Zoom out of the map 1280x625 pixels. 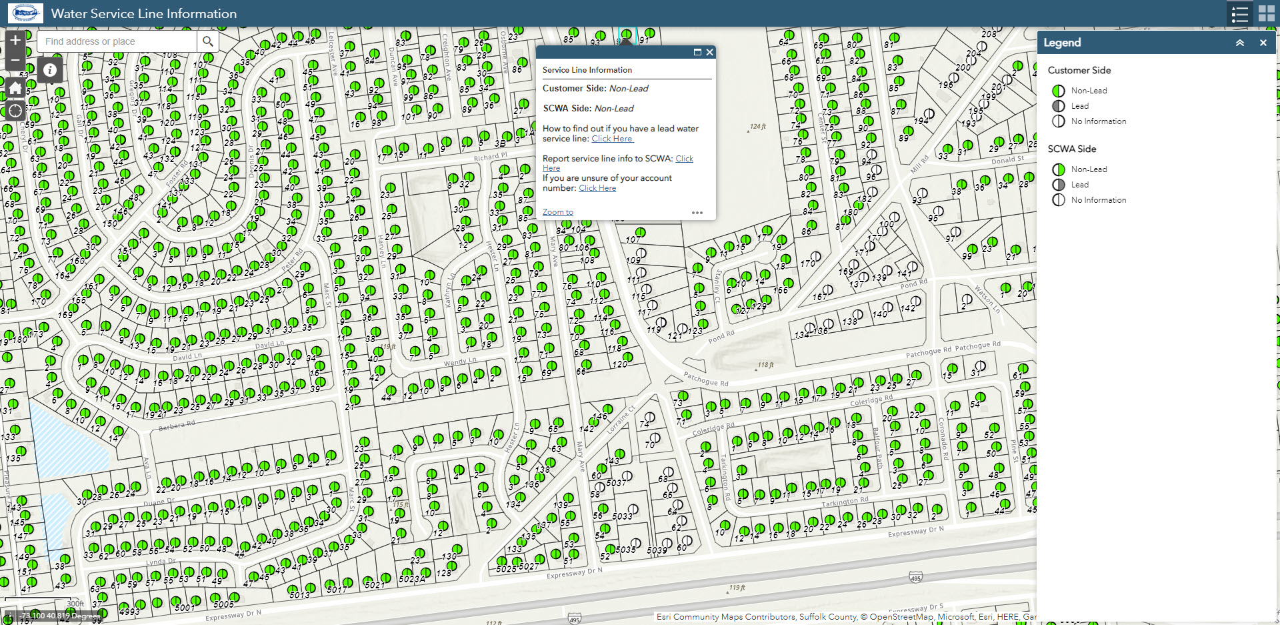pos(15,61)
